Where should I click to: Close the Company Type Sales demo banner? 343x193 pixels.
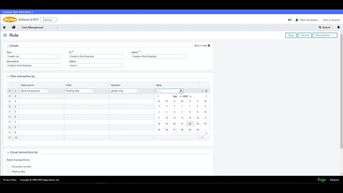click(x=32, y=12)
